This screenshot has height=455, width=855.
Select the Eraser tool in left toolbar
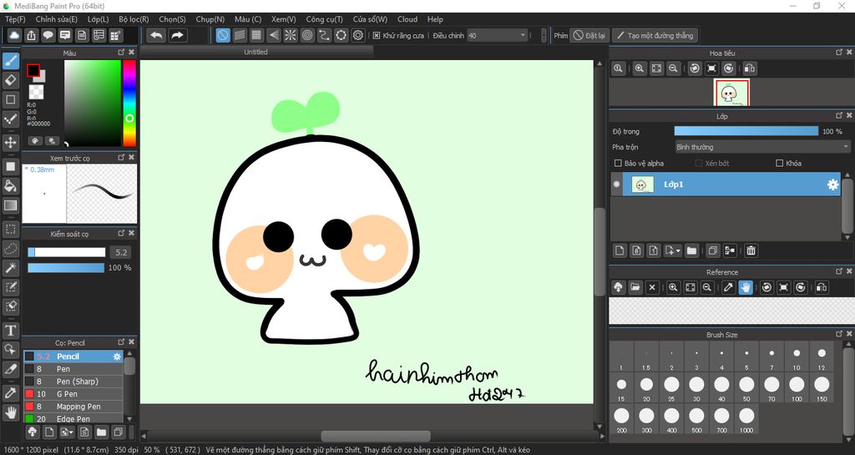point(11,80)
